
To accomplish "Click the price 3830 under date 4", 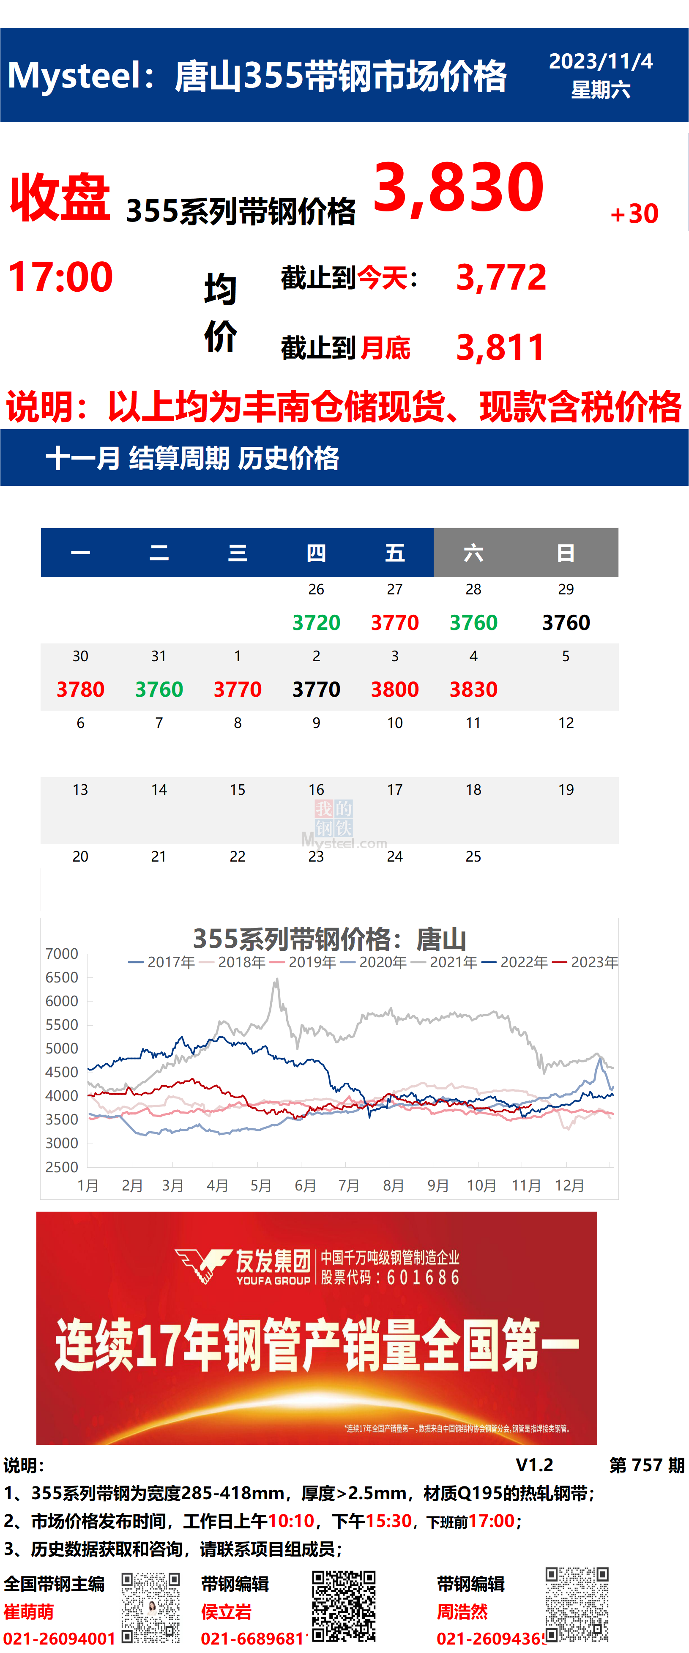I will click(x=473, y=689).
